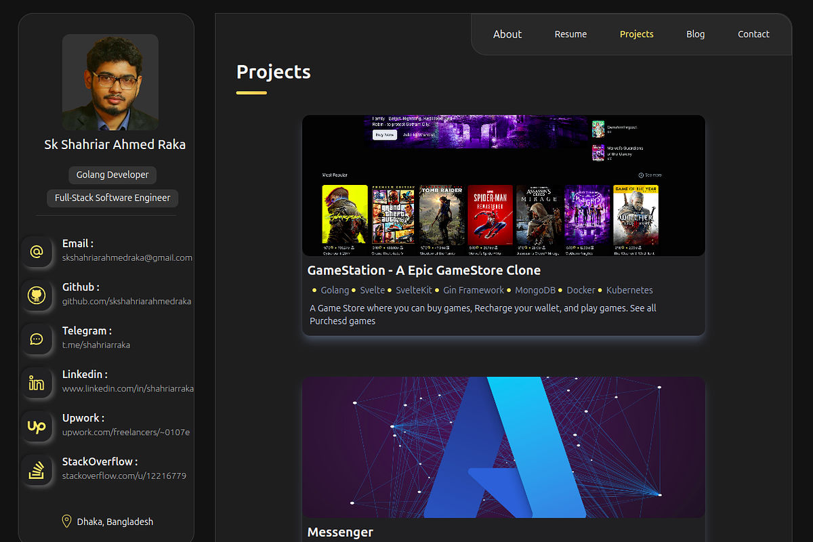
Task: Click the SvelteKit tag
Action: tap(414, 290)
